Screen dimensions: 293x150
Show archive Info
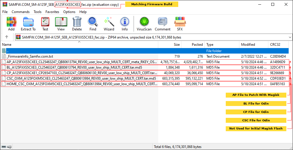click(125, 24)
